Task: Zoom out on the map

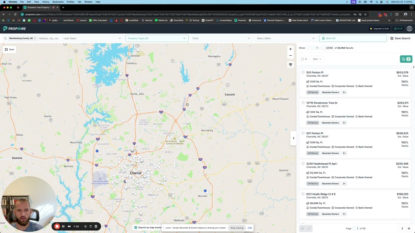Action: [x=290, y=55]
